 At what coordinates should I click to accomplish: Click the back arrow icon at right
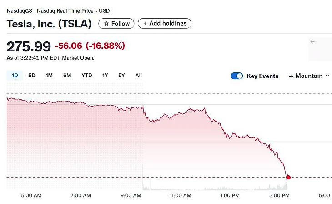[x=312, y=41]
